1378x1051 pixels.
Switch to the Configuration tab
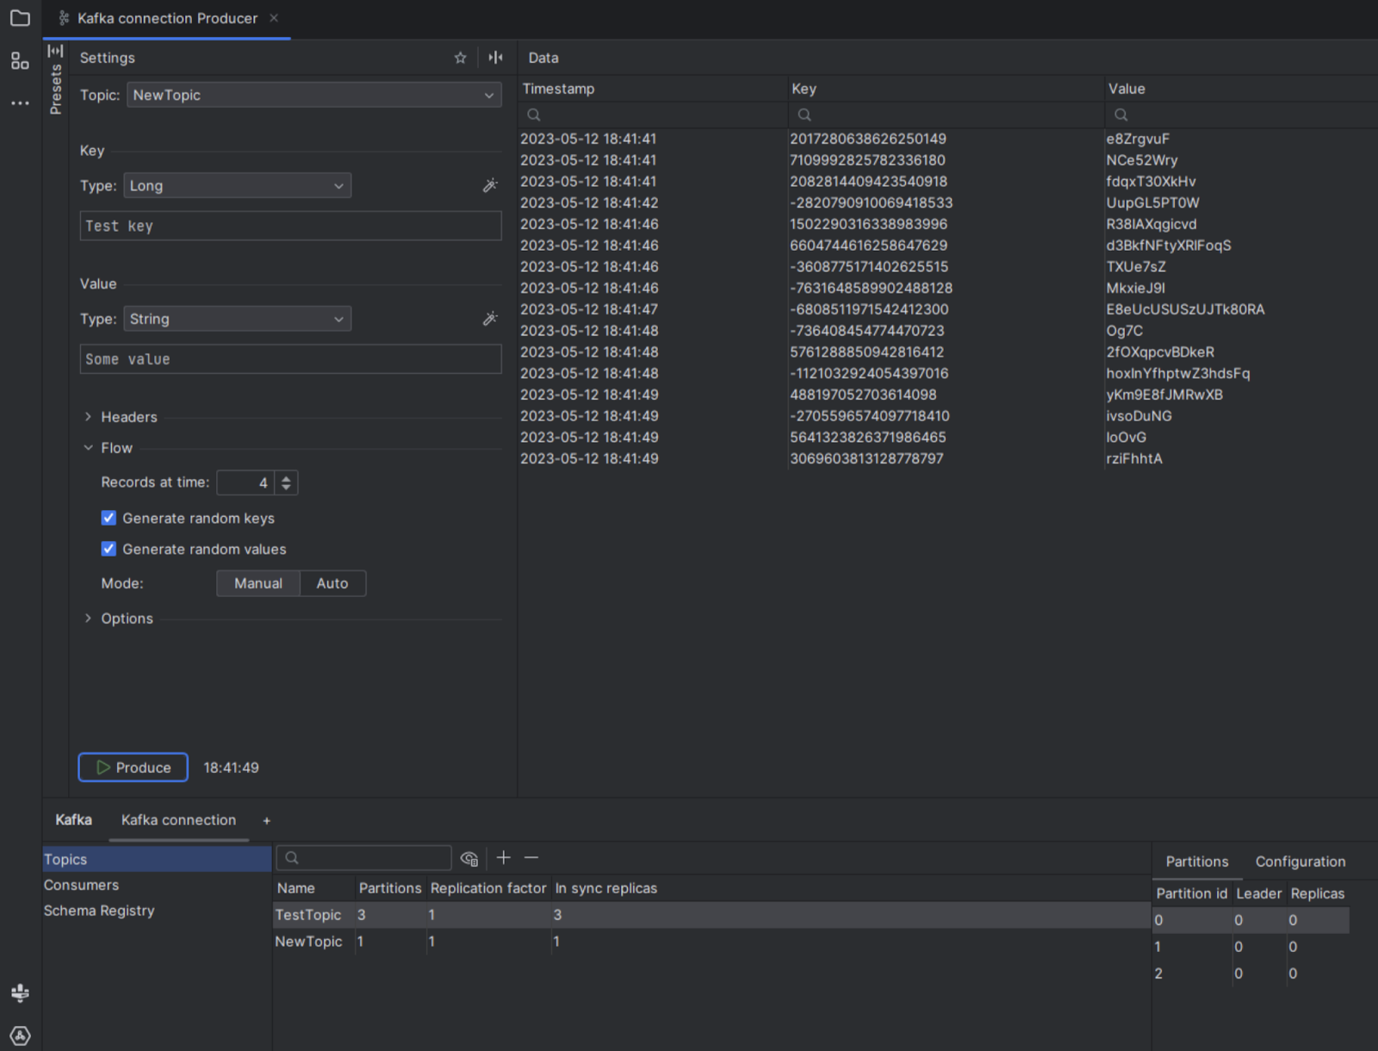1300,861
